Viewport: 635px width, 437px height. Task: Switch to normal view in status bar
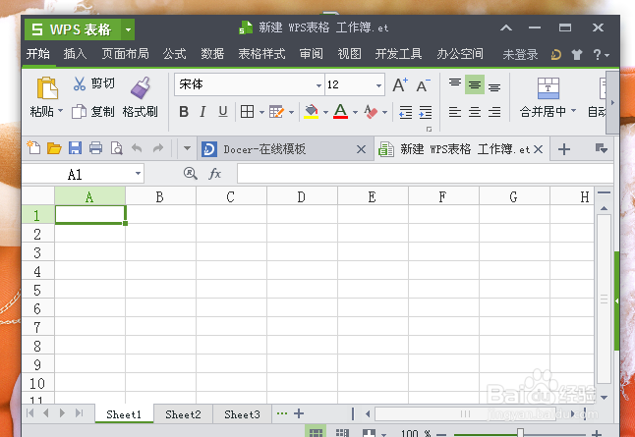point(316,432)
